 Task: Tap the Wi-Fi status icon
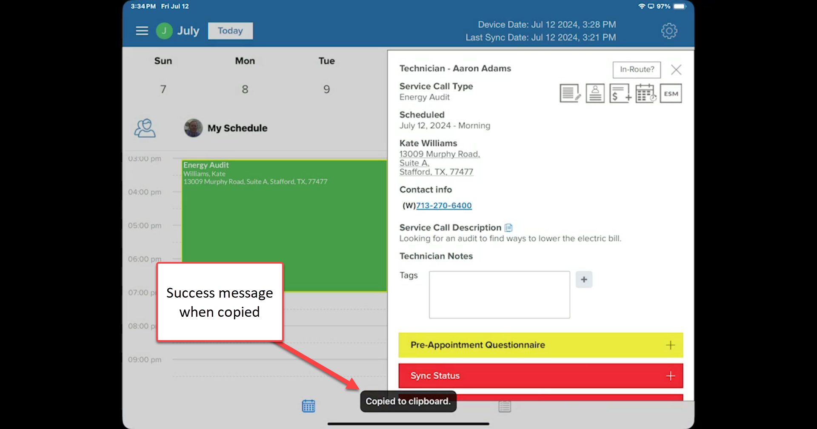click(642, 6)
